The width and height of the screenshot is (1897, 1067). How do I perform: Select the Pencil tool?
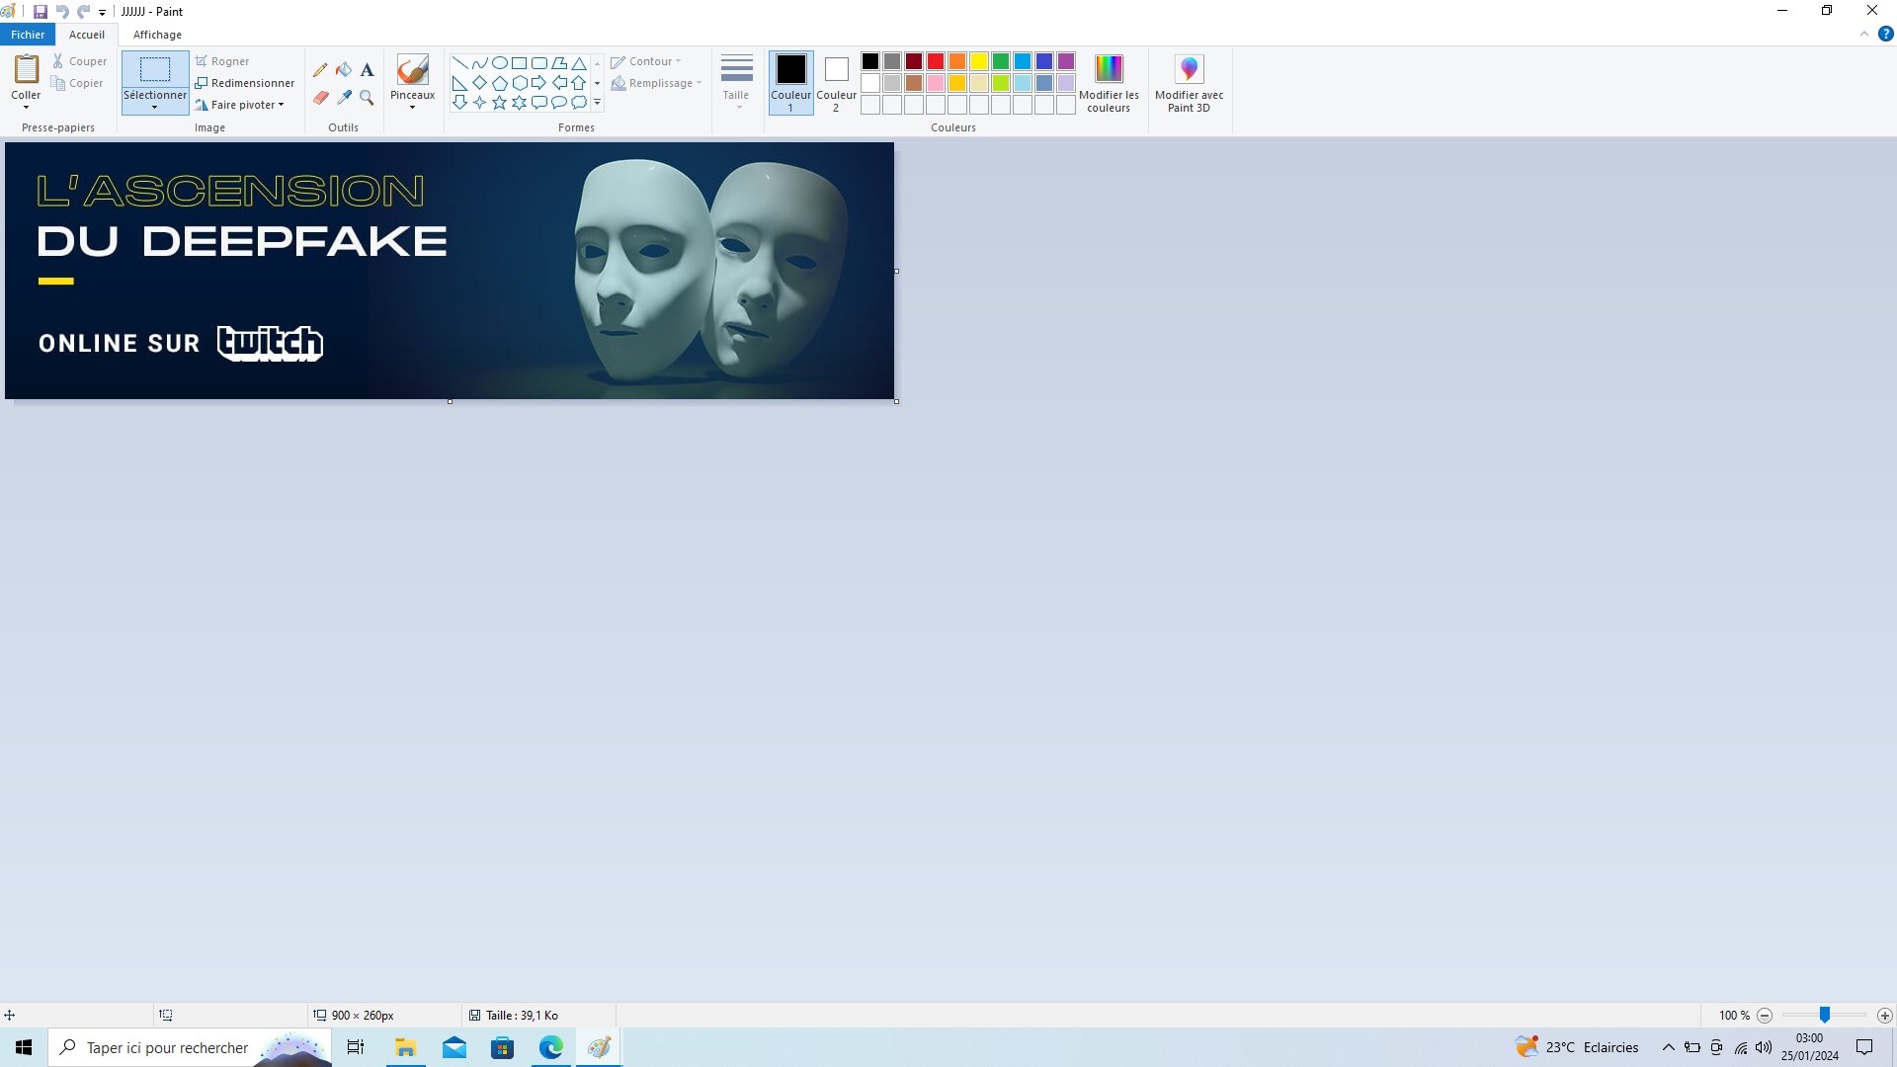pyautogui.click(x=320, y=70)
